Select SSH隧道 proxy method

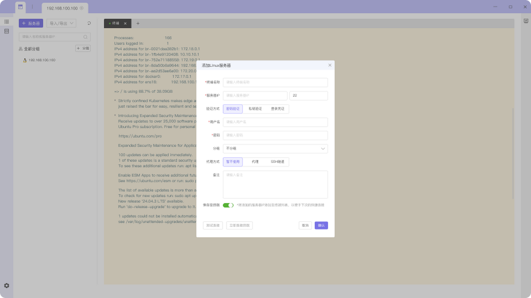click(x=277, y=162)
